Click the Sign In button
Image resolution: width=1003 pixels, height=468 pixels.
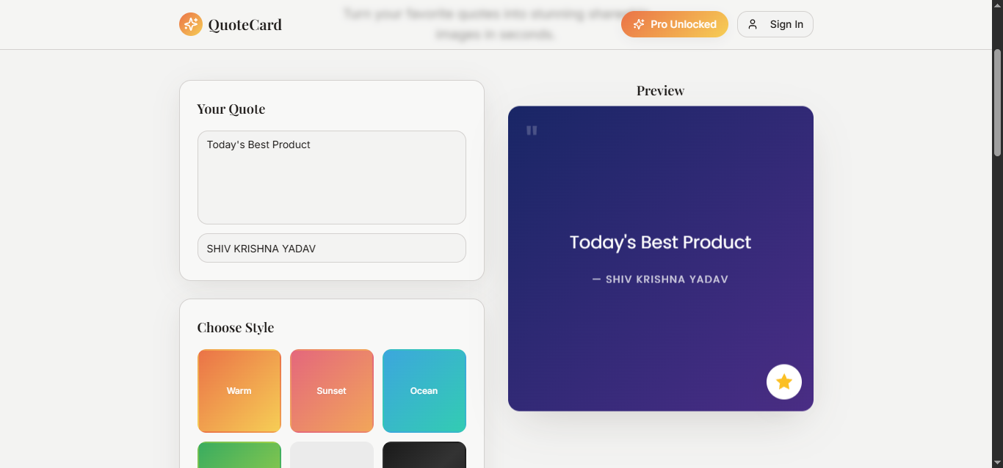(x=775, y=24)
